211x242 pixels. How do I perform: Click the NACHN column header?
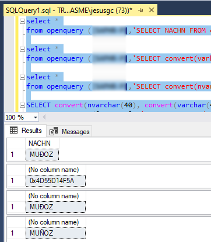pos(42,143)
